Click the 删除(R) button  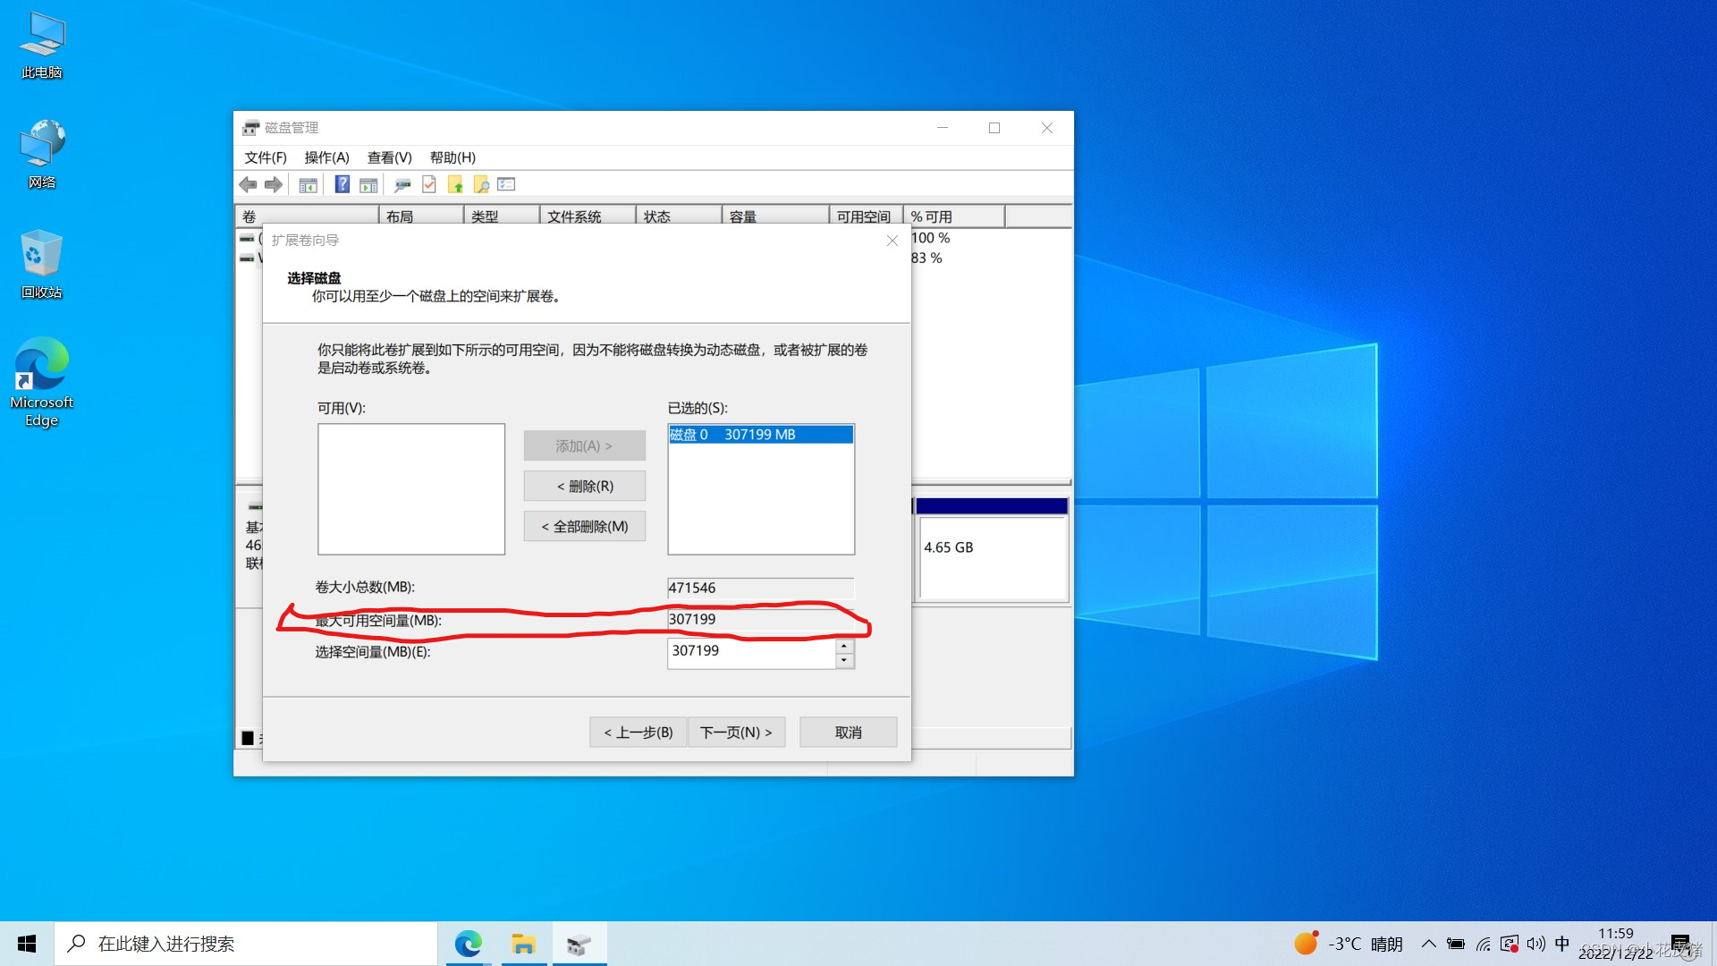click(585, 486)
